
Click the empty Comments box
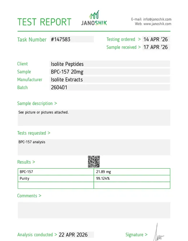tap(94, 210)
